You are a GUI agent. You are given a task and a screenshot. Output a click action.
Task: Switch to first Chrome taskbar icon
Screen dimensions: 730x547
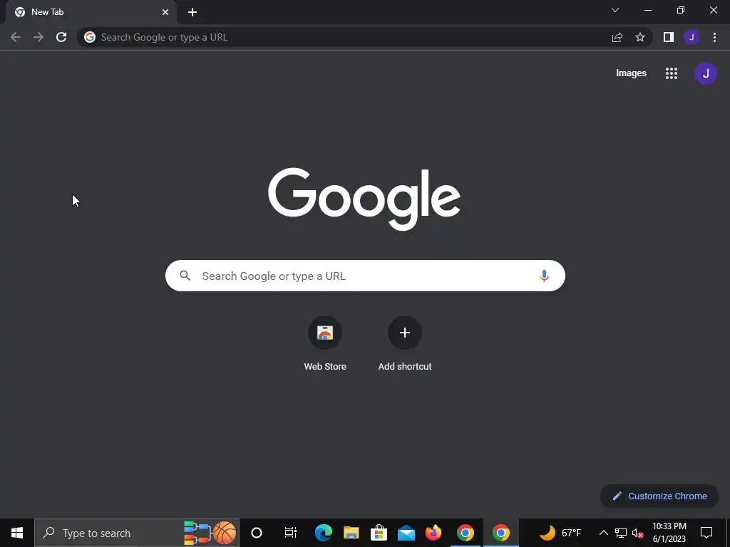point(465,533)
